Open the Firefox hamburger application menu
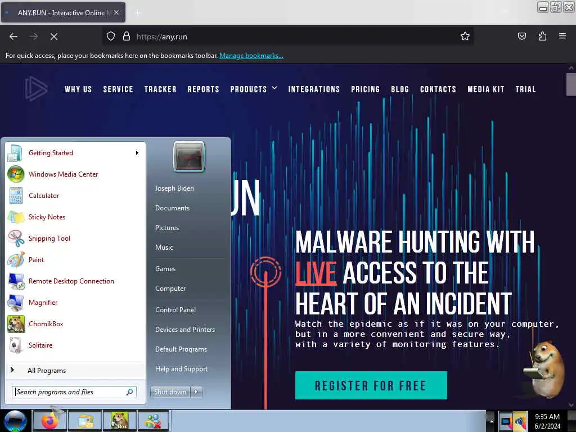The height and width of the screenshot is (432, 576). click(562, 36)
